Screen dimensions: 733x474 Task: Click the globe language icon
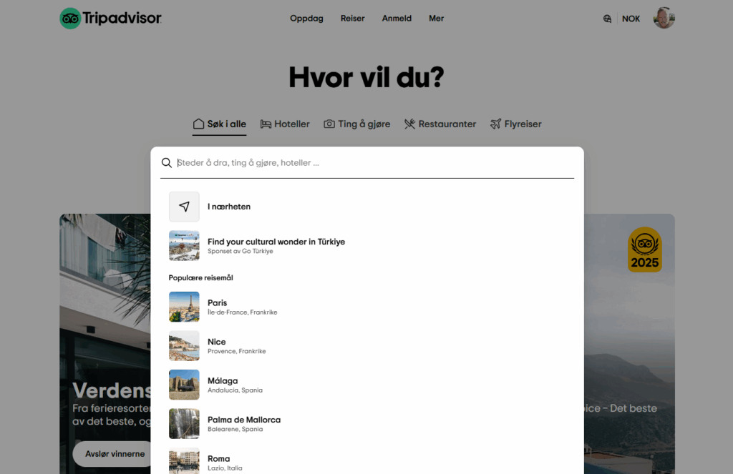pos(608,18)
